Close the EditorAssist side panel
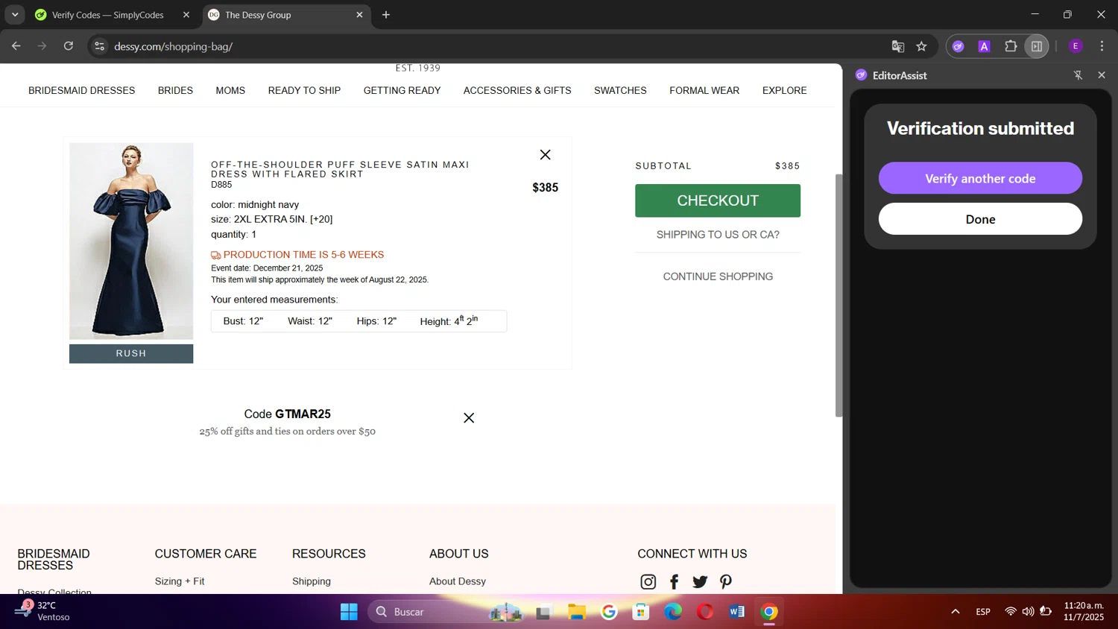 click(1102, 75)
